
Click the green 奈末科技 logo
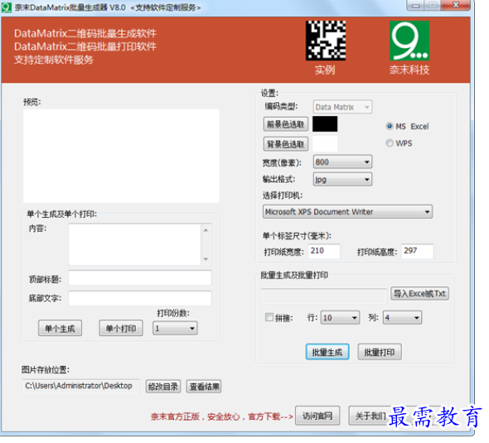tap(409, 41)
